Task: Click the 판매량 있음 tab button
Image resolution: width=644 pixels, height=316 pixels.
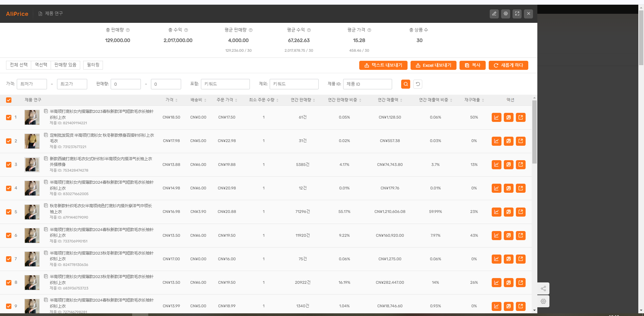Action: 65,65
